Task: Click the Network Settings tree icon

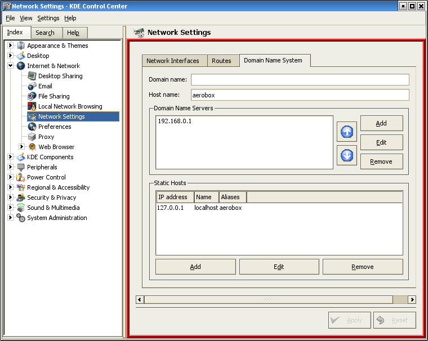Action: 32,116
